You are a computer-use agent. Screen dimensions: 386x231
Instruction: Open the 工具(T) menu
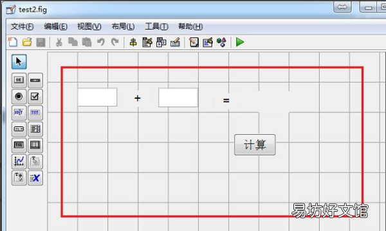(156, 26)
